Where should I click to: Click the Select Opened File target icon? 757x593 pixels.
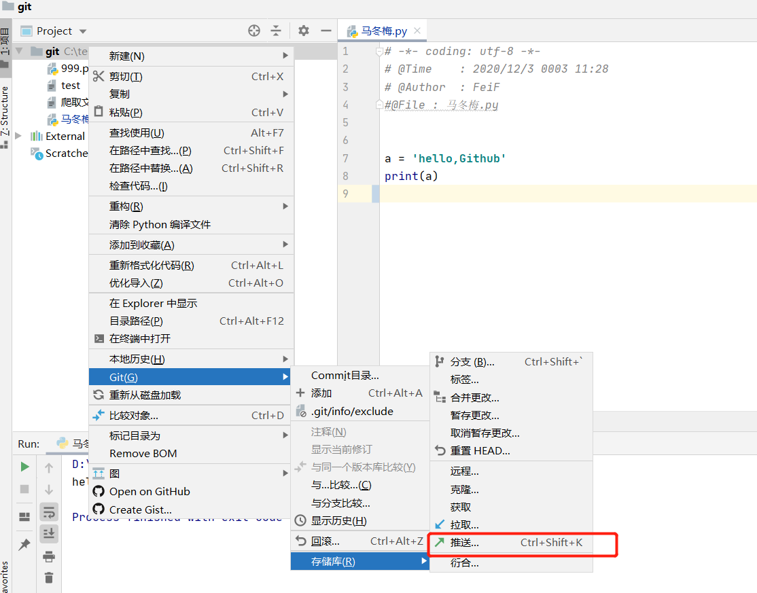pos(254,31)
